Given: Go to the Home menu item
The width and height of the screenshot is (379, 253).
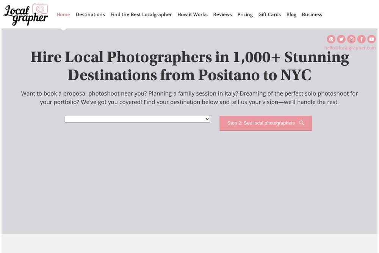Looking at the screenshot, I should tap(63, 14).
